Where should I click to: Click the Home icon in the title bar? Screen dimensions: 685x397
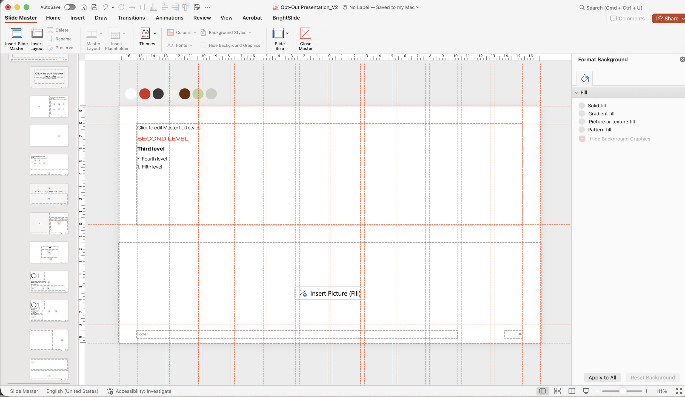(84, 7)
